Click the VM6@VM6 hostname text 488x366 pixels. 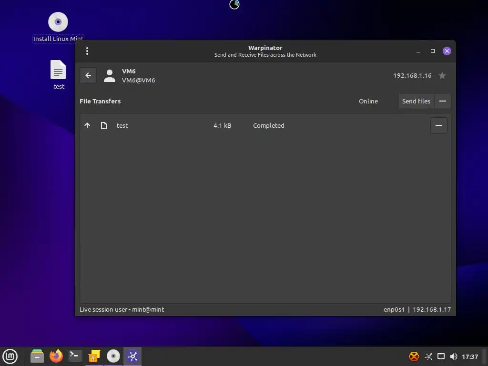(139, 80)
